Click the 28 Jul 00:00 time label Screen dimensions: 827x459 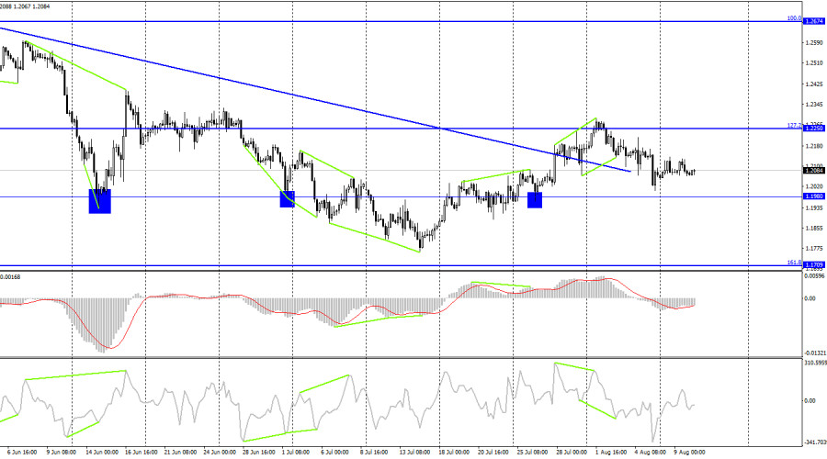click(x=572, y=453)
